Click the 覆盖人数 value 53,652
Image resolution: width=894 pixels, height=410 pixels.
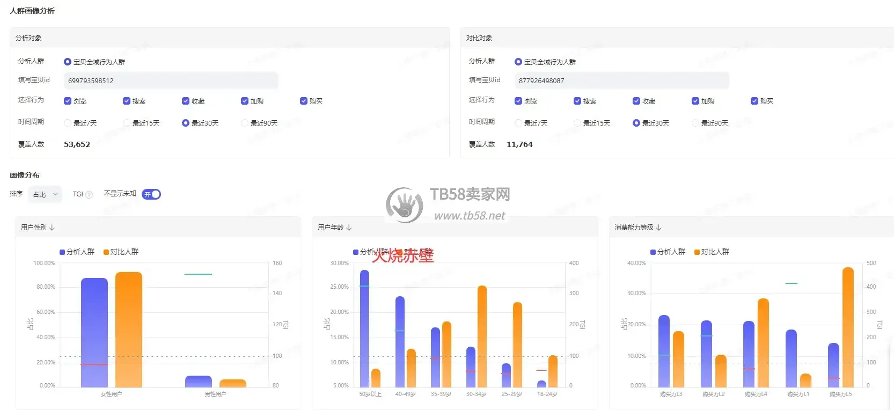(77, 144)
